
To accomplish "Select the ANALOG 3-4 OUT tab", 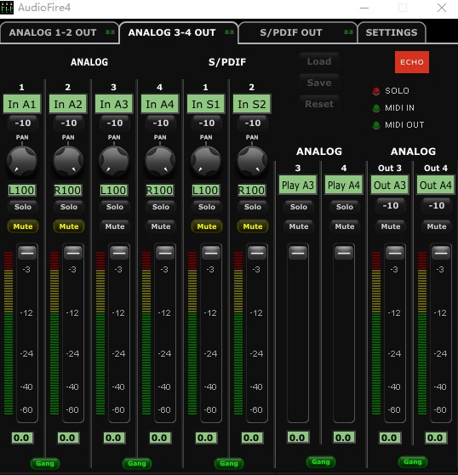I will pyautogui.click(x=179, y=32).
